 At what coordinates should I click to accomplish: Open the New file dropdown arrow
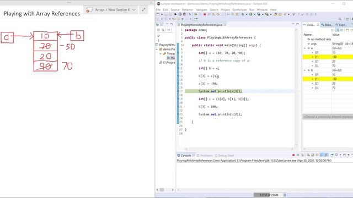click(x=162, y=14)
